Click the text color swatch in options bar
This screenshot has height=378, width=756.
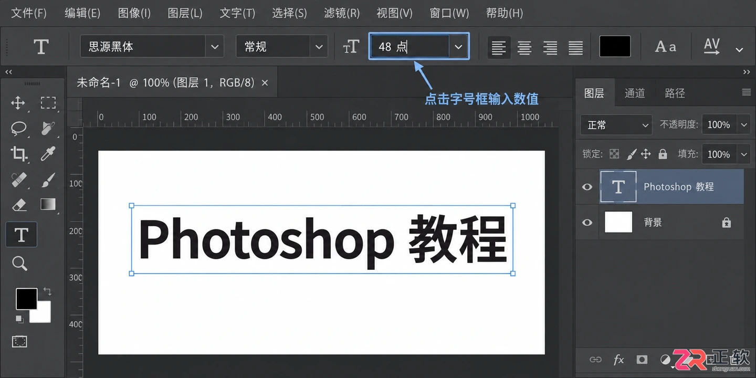[615, 47]
